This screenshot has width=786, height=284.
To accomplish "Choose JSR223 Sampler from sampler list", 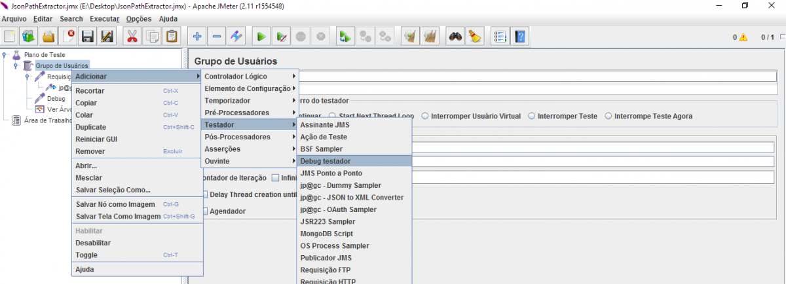I will click(x=354, y=221).
